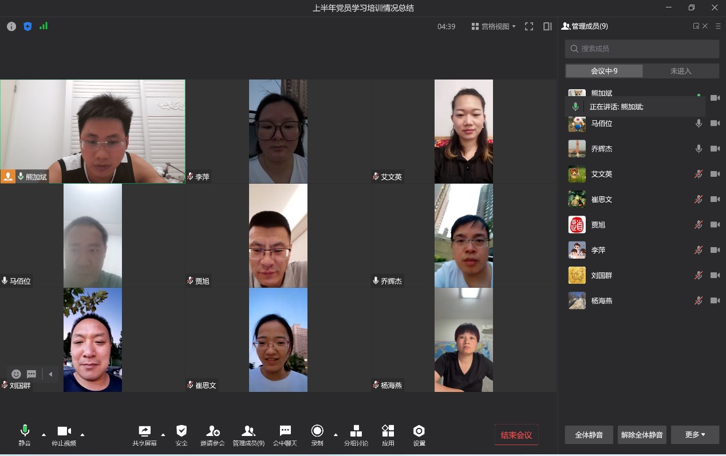The height and width of the screenshot is (456, 726).
Task: Switch to the 未进入 tab
Action: pos(681,71)
